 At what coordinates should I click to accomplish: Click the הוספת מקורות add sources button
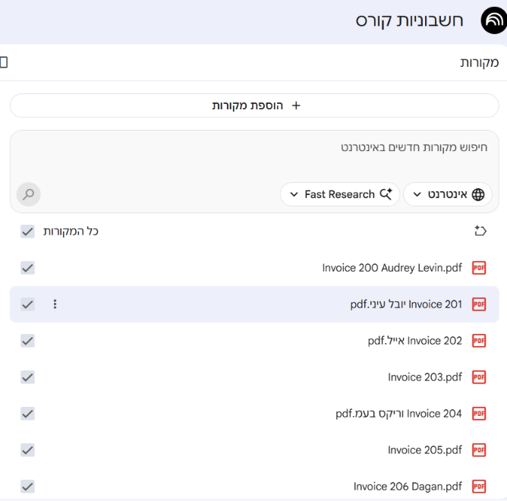254,106
